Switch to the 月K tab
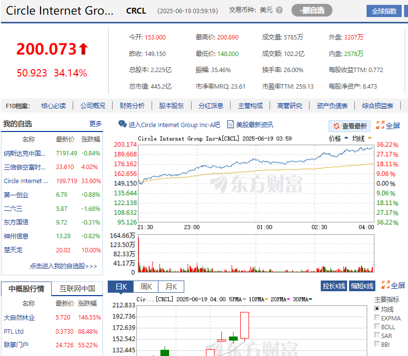The width and height of the screenshot is (408, 356). [x=171, y=286]
